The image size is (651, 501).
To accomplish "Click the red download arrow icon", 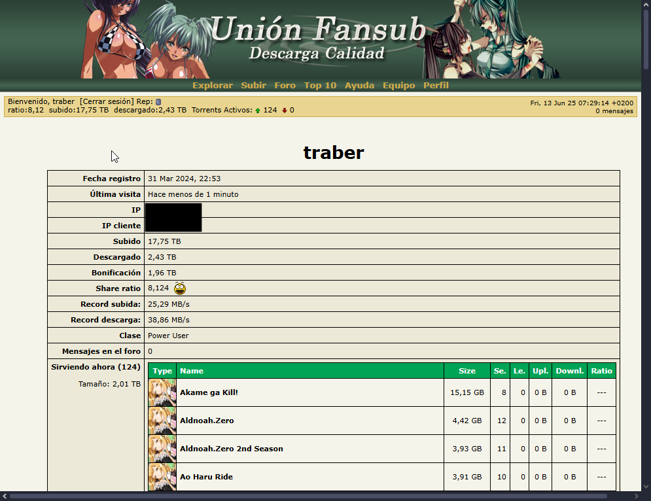I will 285,111.
